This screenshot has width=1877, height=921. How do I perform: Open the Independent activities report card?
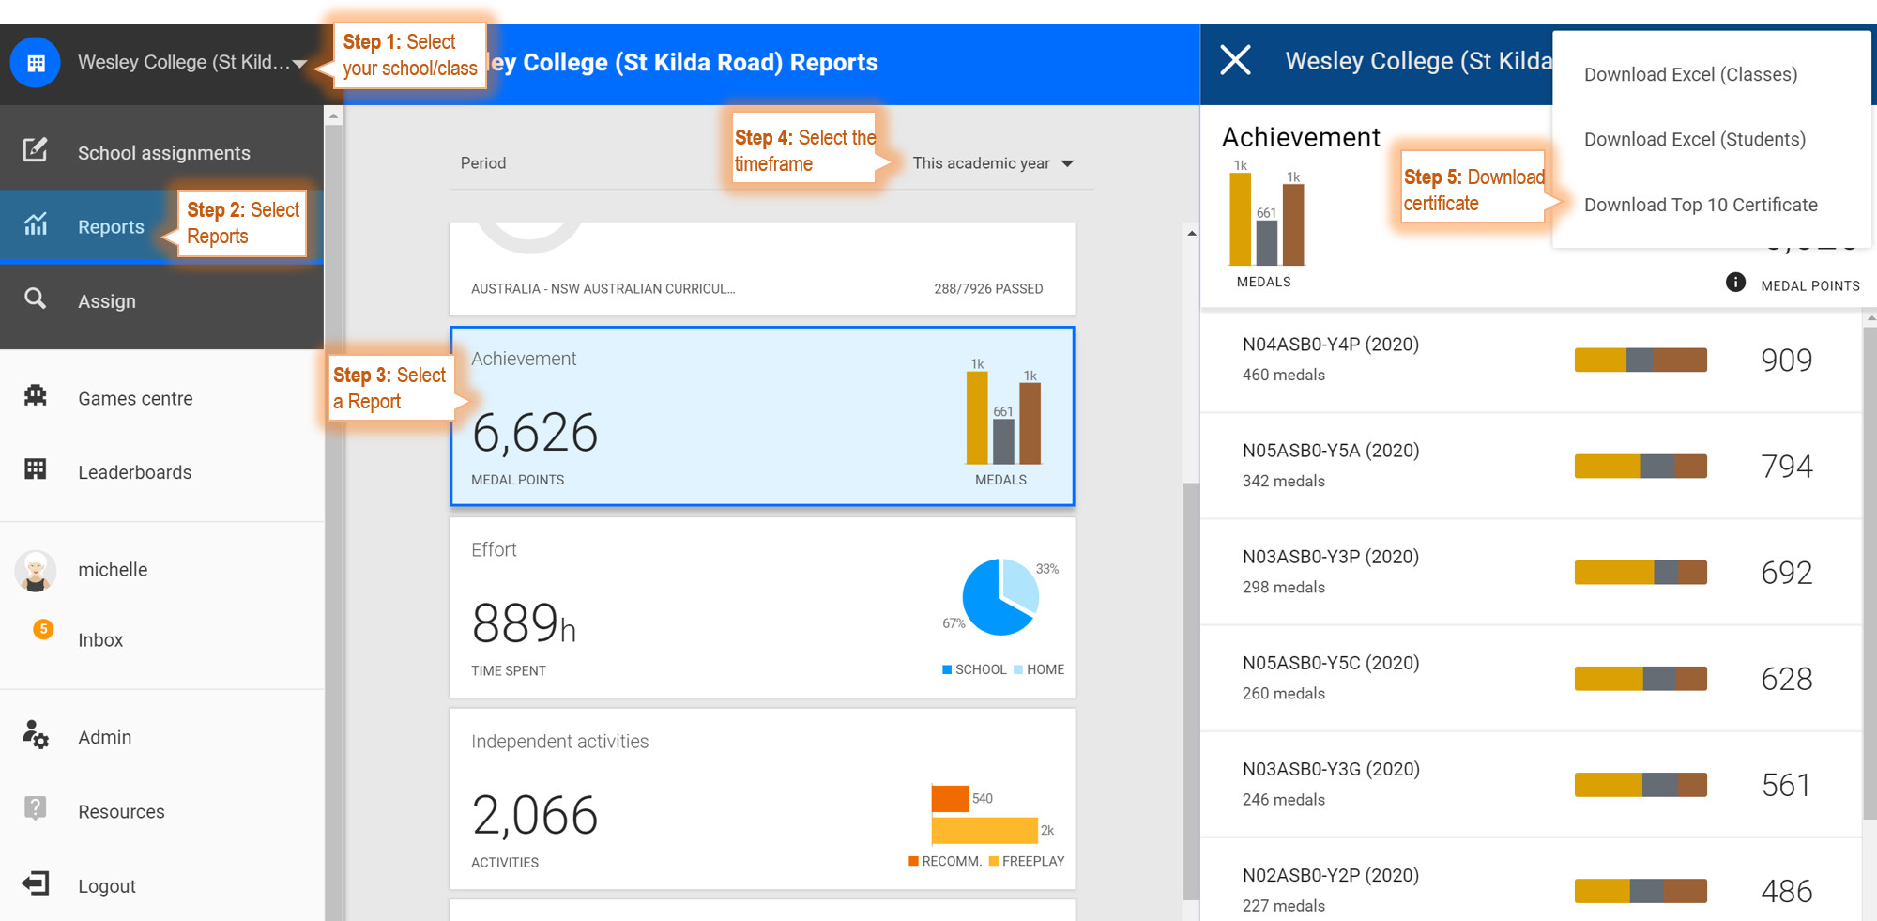point(762,799)
